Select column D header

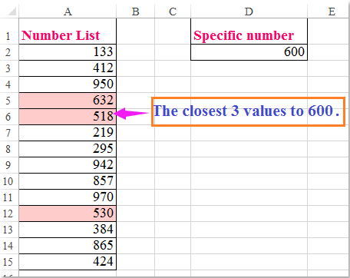pos(249,12)
